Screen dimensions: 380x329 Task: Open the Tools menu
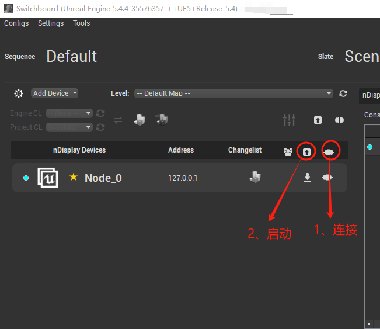82,23
